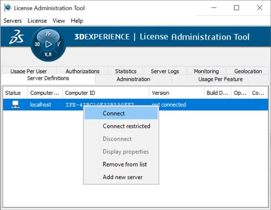Minimize the License Administration Tool window
Image resolution: width=271 pixels, height=210 pixels.
pos(214,8)
